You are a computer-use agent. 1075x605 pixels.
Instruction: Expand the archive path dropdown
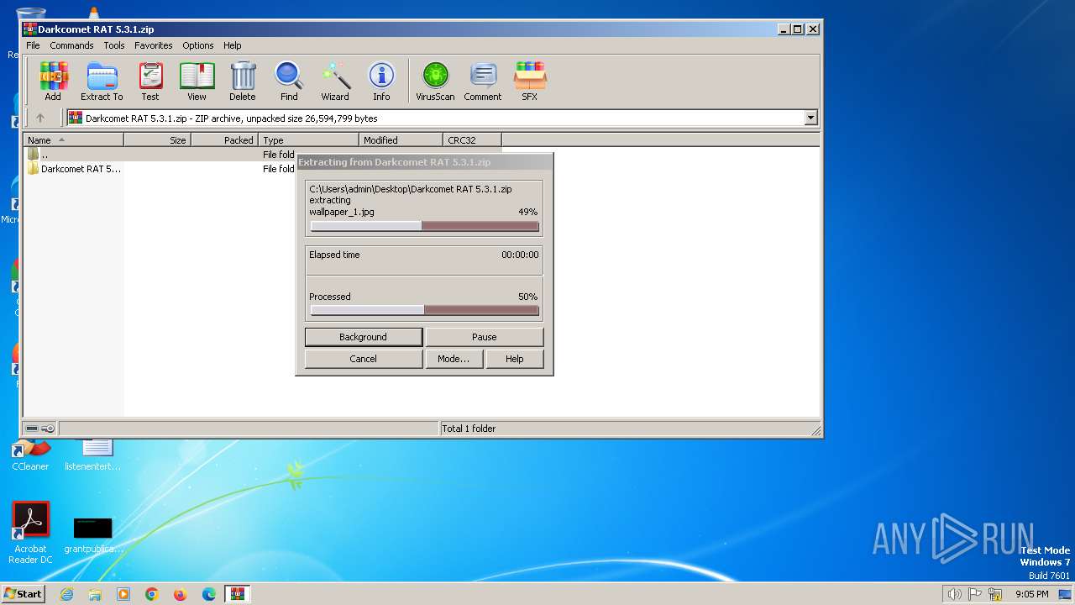(x=810, y=118)
